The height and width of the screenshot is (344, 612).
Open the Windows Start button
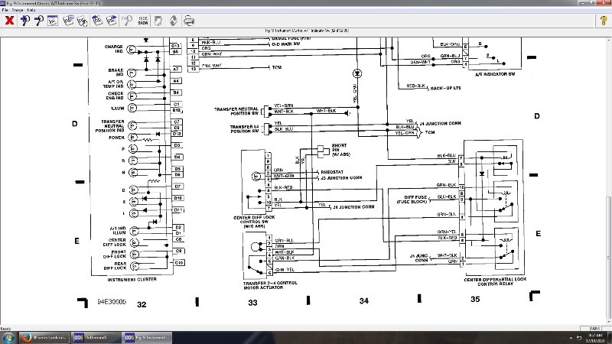pyautogui.click(x=9, y=336)
